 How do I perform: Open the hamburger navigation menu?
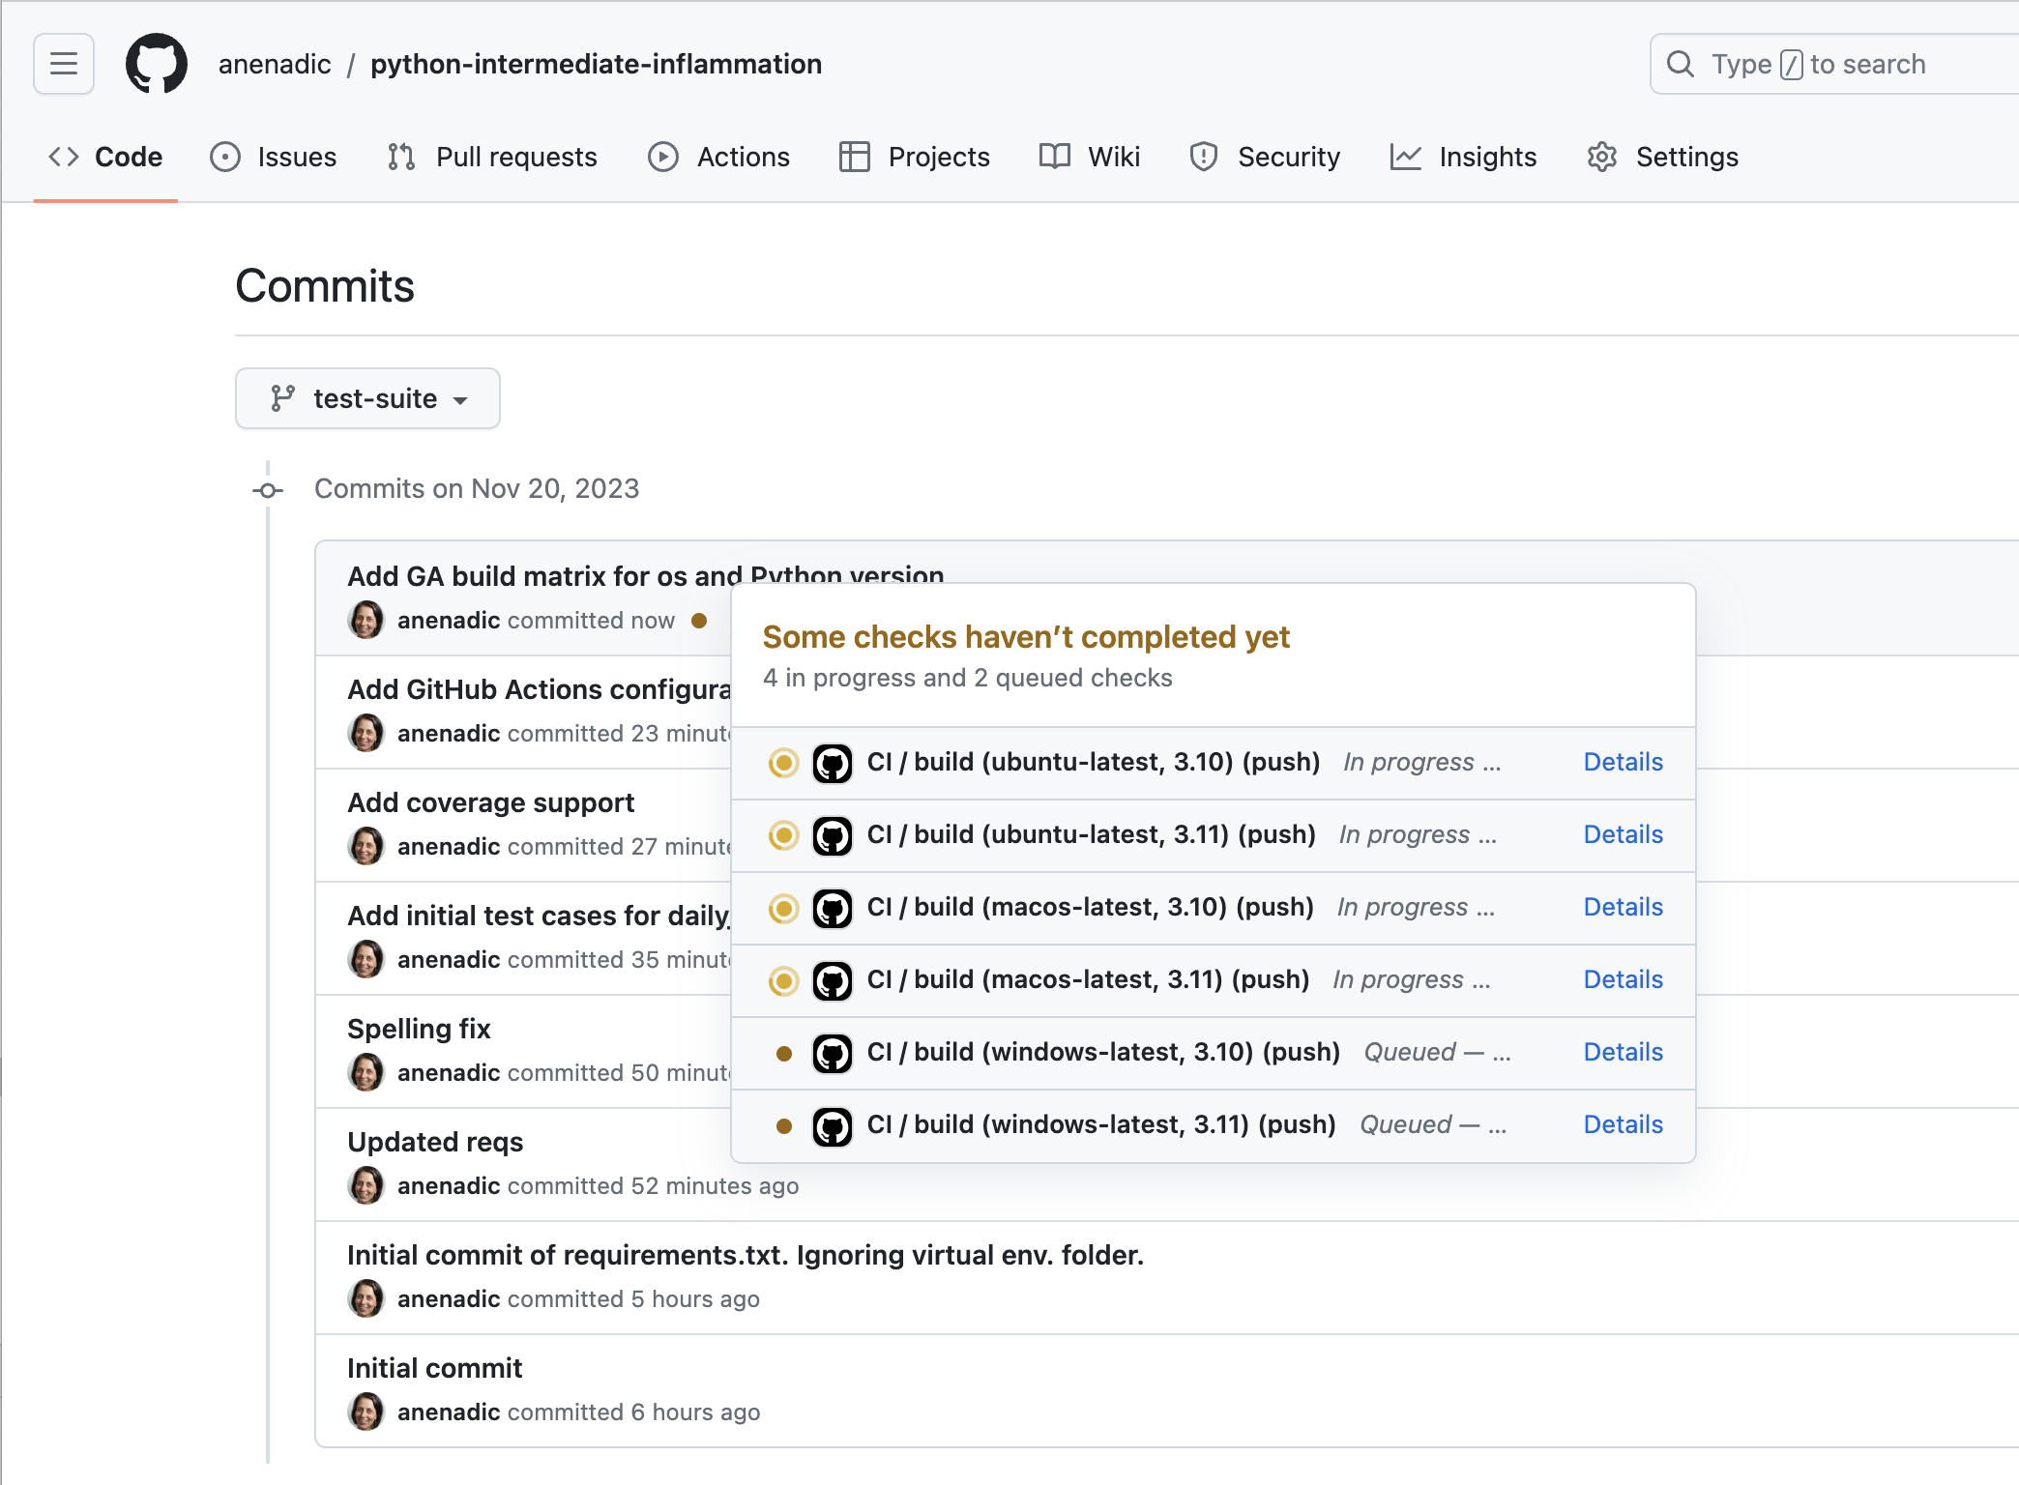(63, 64)
